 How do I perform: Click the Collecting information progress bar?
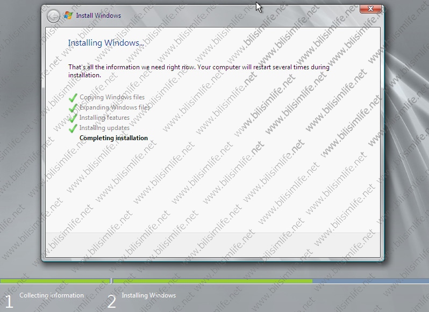[55, 281]
